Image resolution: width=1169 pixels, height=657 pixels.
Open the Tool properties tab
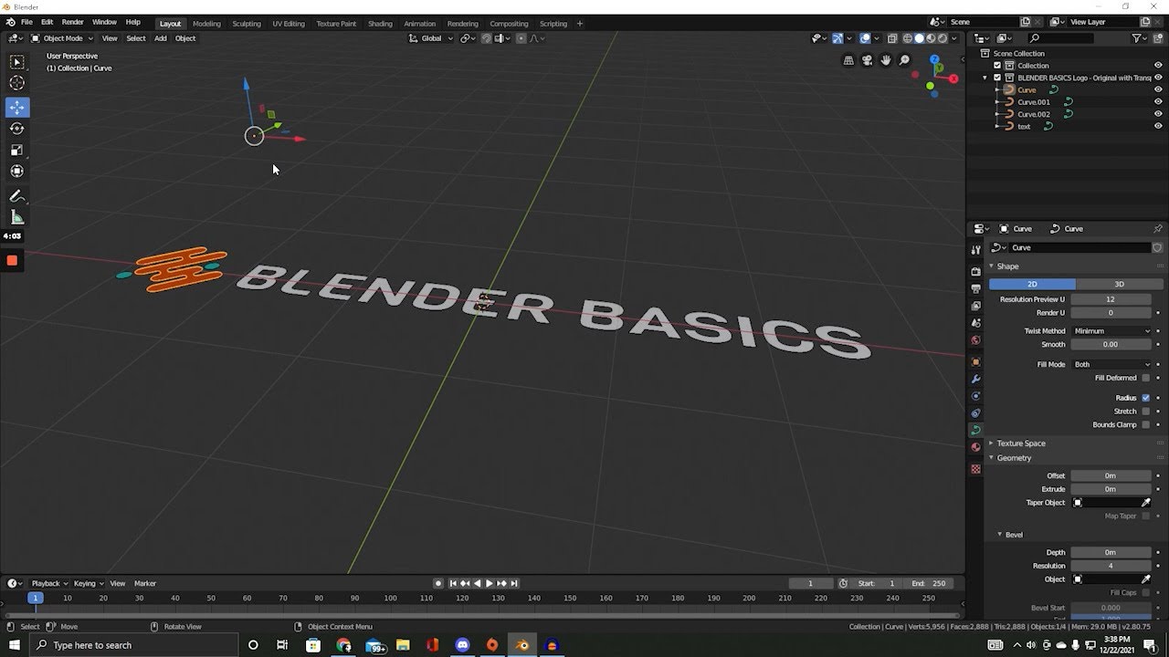[975, 250]
